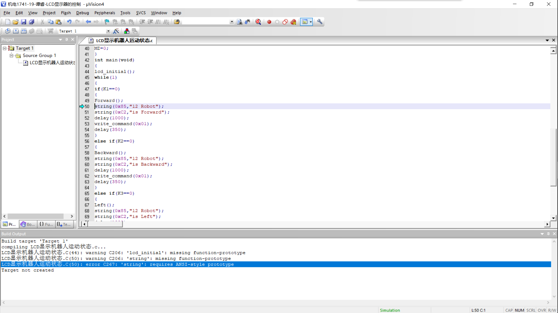
Task: Close the Project panel
Action: point(73,39)
